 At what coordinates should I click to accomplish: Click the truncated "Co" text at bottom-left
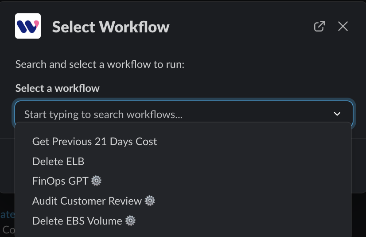tap(8, 229)
